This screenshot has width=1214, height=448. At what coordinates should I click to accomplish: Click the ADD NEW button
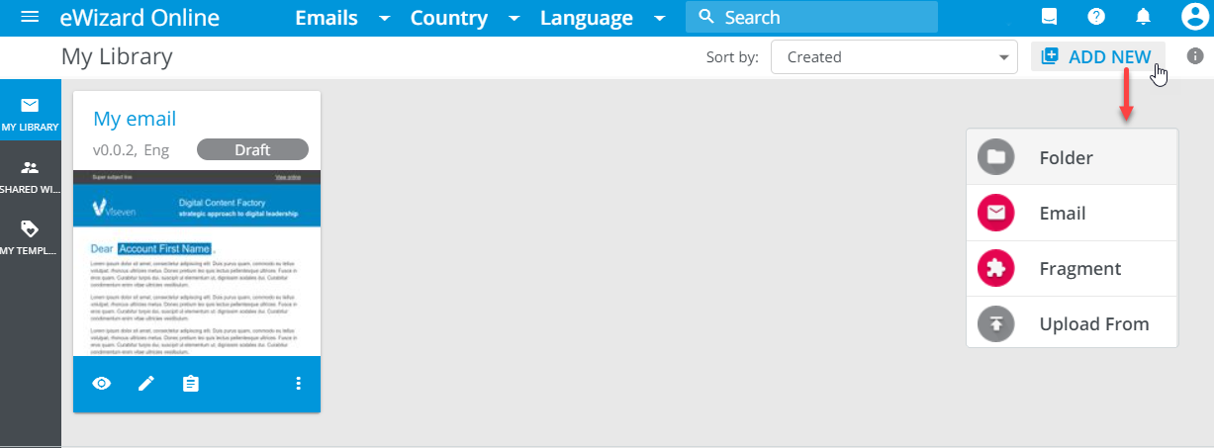click(x=1097, y=57)
